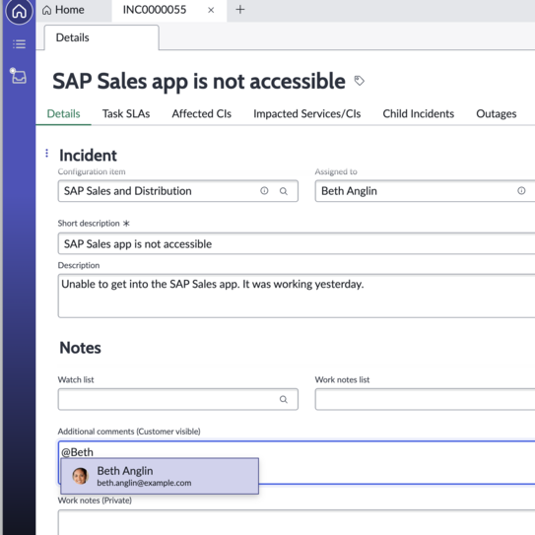
Task: Click info icon in Configuration item field
Action: [264, 191]
